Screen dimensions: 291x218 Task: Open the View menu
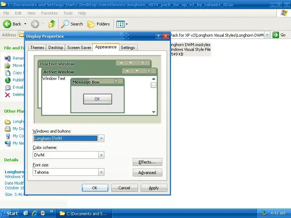coord(31,13)
